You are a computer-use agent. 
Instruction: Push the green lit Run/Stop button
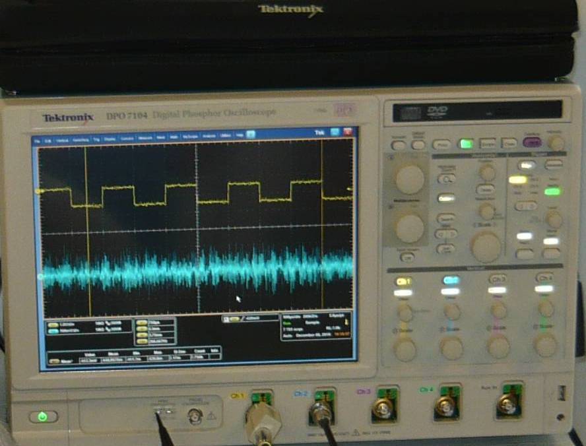pyautogui.click(x=466, y=144)
